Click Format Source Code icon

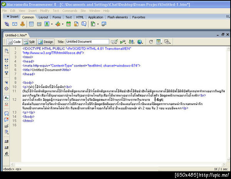pyautogui.click(x=7, y=154)
